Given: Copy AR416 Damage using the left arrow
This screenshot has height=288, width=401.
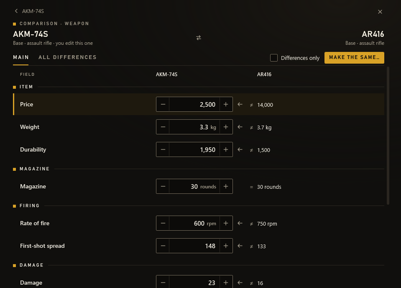Looking at the screenshot, I should coord(240,283).
